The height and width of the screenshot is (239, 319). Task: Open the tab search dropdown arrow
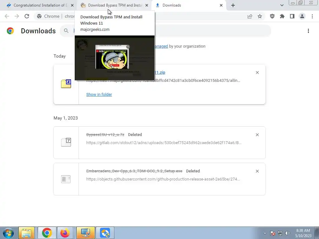pyautogui.click(x=282, y=5)
